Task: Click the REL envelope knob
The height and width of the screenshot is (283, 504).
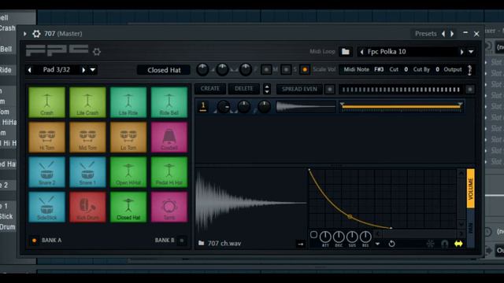Action: [x=365, y=237]
